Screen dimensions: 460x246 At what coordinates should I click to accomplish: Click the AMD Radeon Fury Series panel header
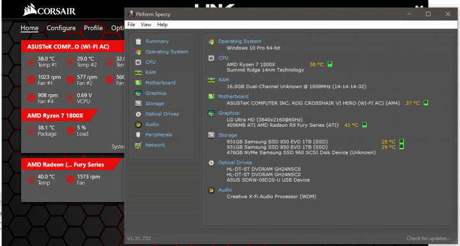tap(72, 164)
